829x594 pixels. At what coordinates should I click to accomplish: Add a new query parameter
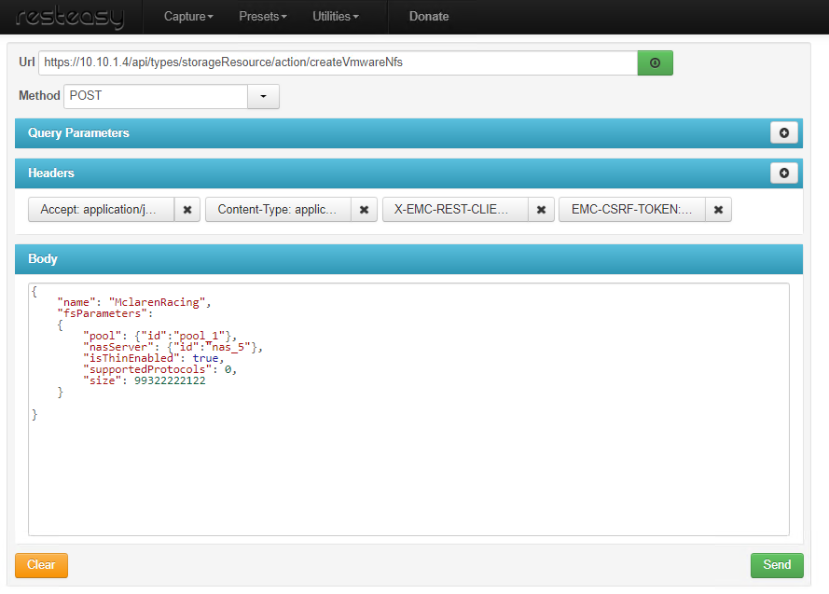pyautogui.click(x=783, y=133)
